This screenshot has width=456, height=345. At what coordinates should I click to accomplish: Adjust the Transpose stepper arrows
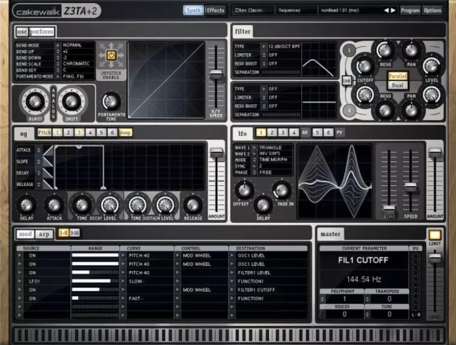click(x=367, y=299)
